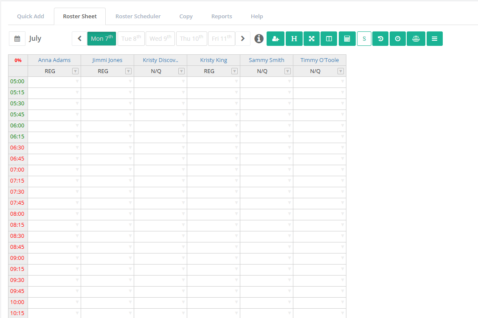The width and height of the screenshot is (478, 318).
Task: Go to the next week arrow
Action: point(243,39)
